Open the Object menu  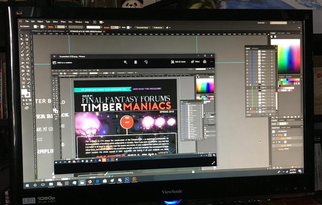point(40,21)
